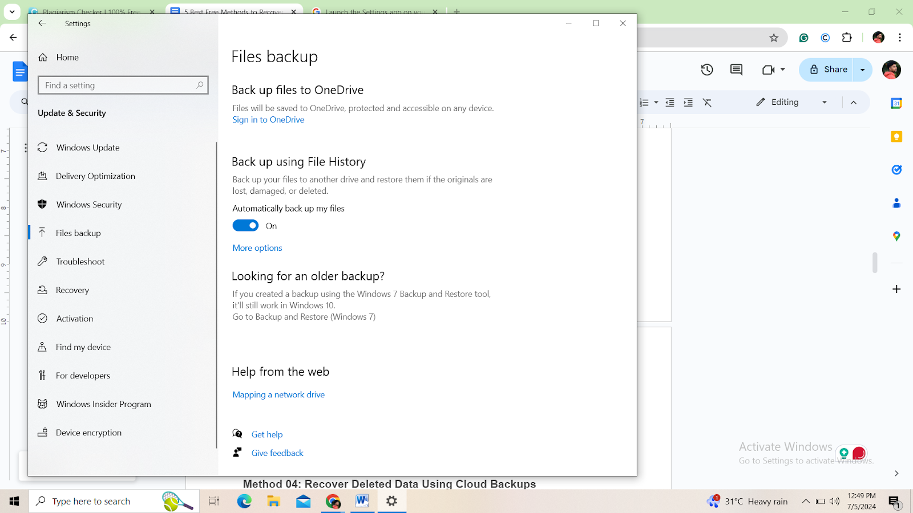Click Go to Backup and Restore (Windows 7)
The width and height of the screenshot is (913, 513).
click(x=304, y=317)
